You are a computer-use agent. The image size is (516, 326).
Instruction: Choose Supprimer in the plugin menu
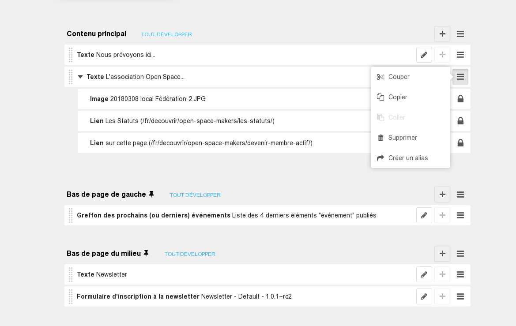tap(402, 138)
